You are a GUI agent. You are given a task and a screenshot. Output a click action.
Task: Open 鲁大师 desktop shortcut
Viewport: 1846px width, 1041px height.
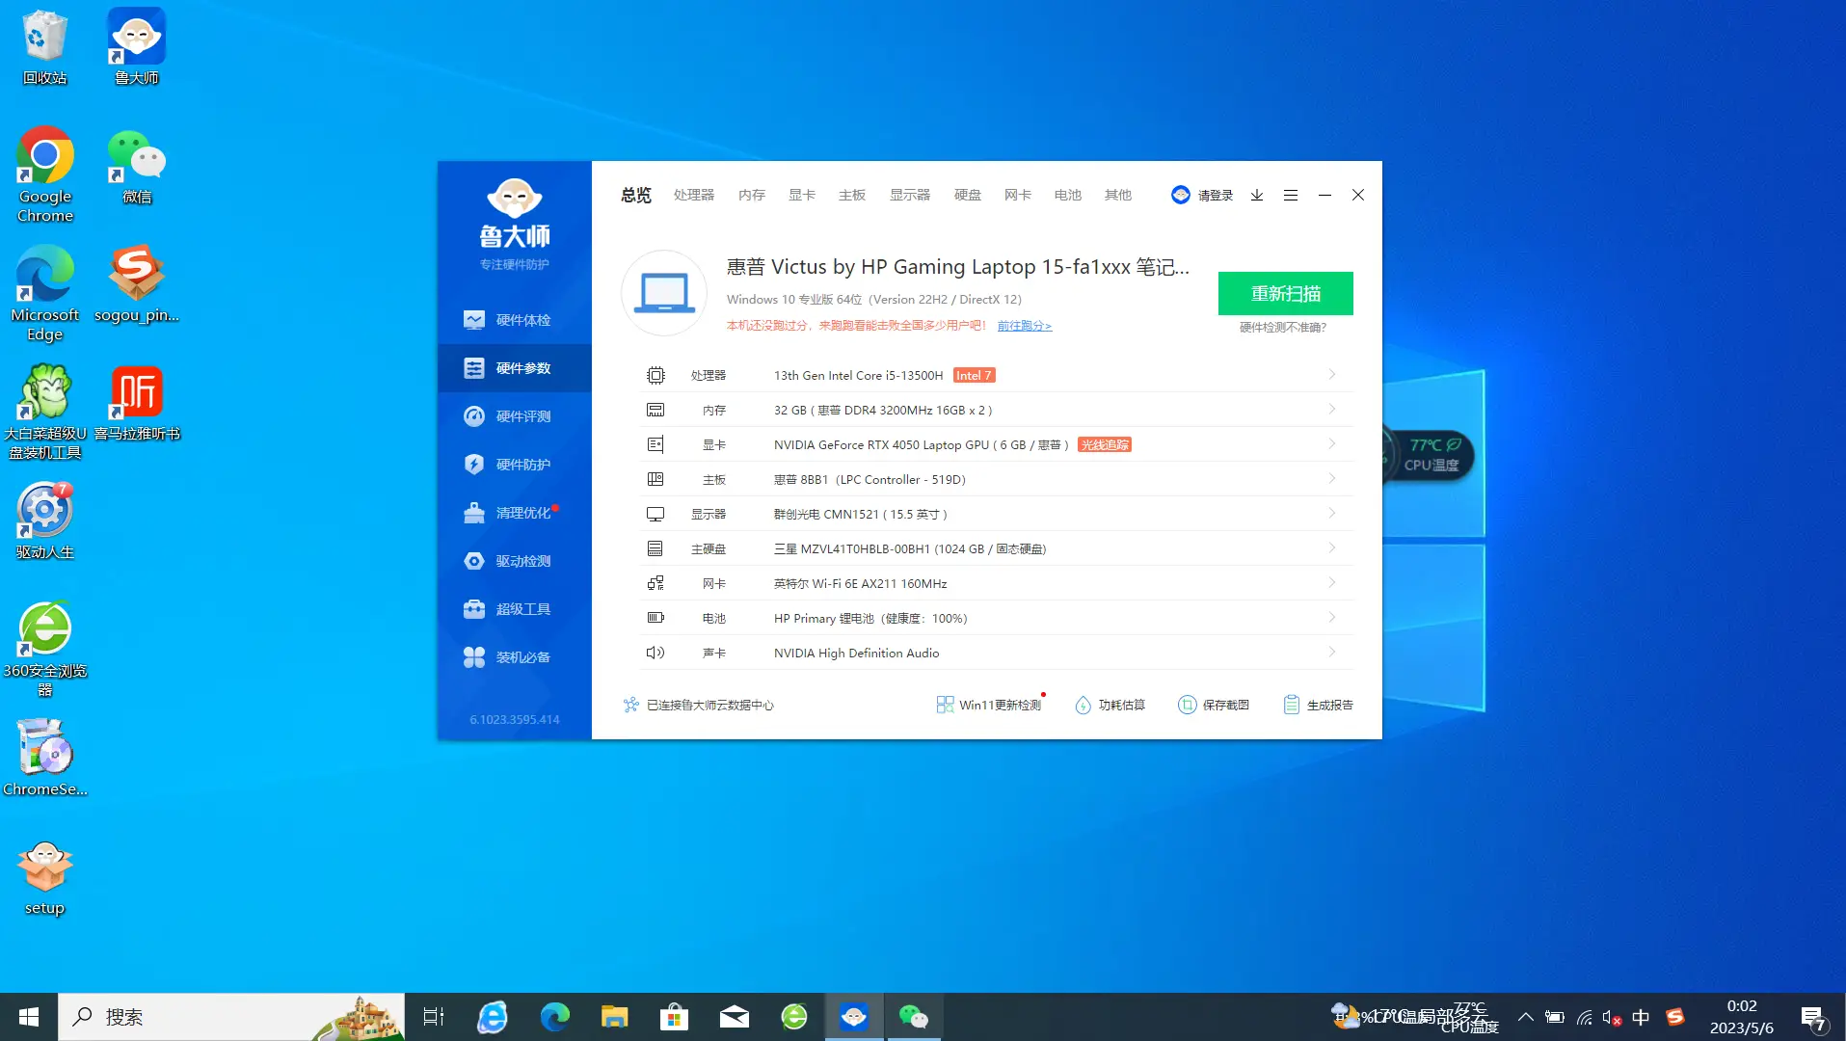point(136,46)
